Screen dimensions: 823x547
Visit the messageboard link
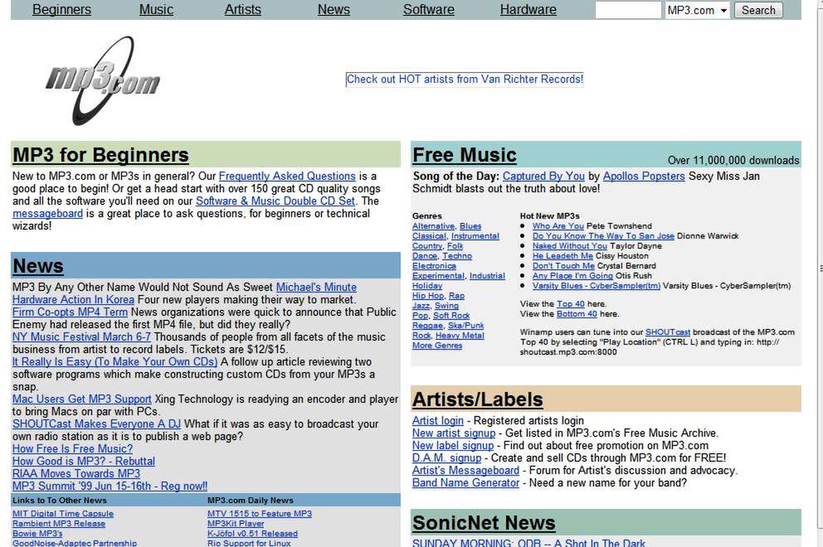pyautogui.click(x=47, y=214)
